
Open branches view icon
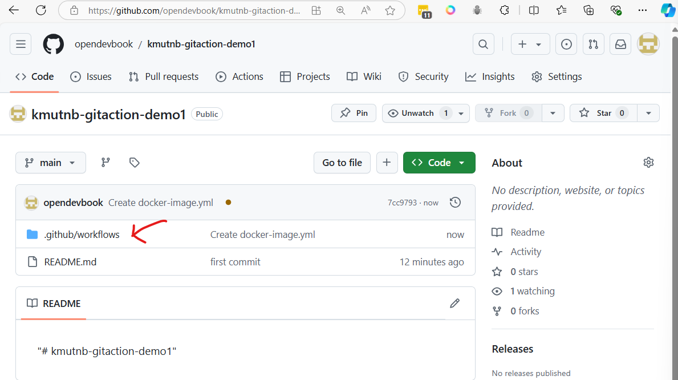105,163
